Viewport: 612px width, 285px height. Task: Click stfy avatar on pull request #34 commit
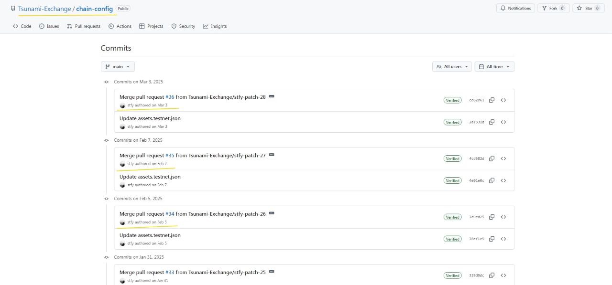click(122, 222)
